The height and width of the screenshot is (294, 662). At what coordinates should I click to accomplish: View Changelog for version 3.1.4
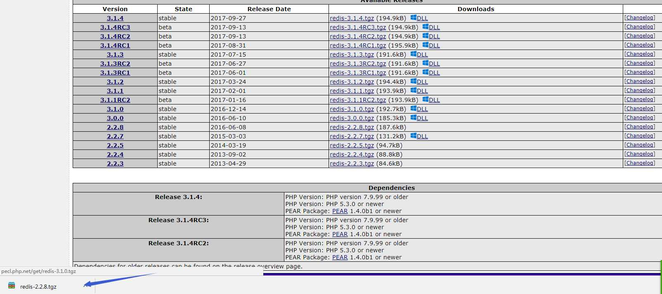pyautogui.click(x=640, y=18)
